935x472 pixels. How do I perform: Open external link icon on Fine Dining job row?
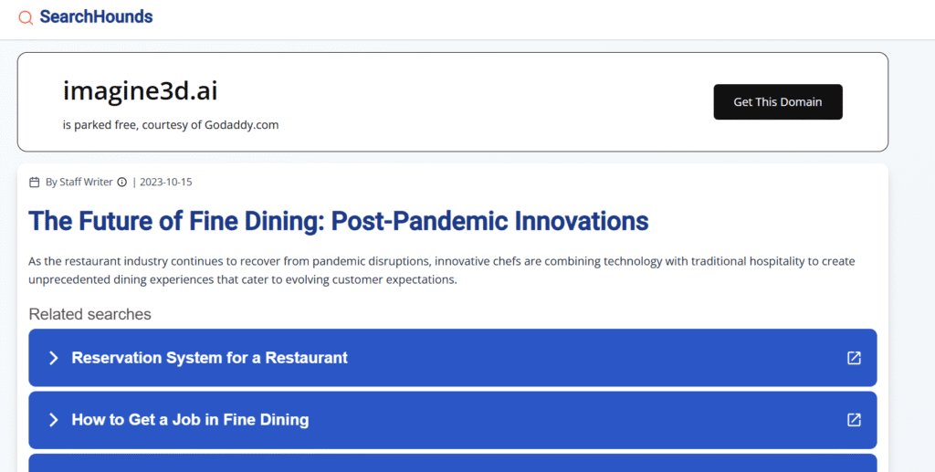tap(854, 420)
